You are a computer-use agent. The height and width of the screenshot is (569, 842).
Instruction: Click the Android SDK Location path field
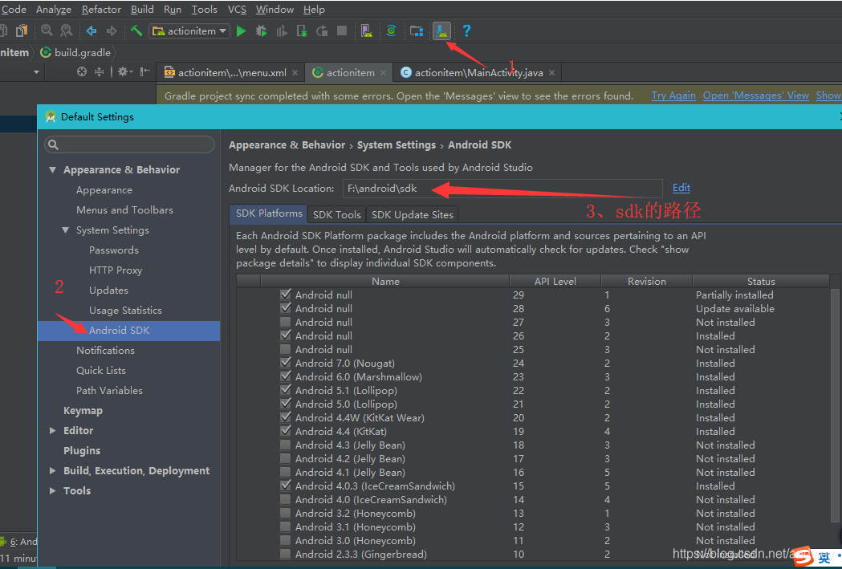pyautogui.click(x=502, y=189)
